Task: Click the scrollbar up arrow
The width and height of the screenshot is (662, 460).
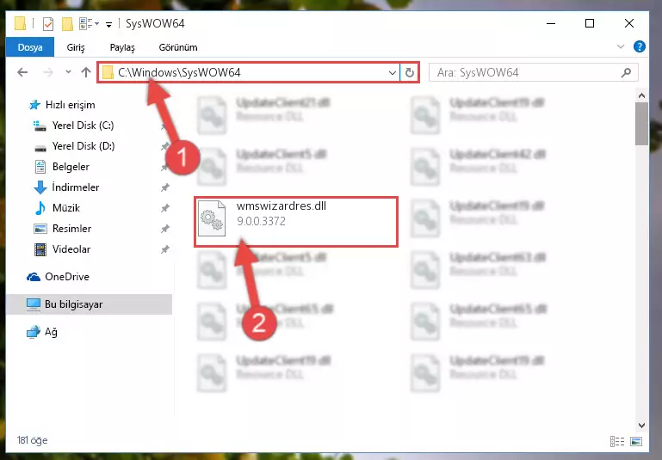Action: (x=641, y=95)
